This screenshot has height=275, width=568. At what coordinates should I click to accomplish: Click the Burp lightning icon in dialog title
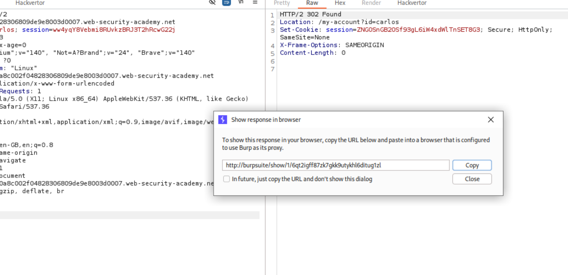pyautogui.click(x=222, y=119)
